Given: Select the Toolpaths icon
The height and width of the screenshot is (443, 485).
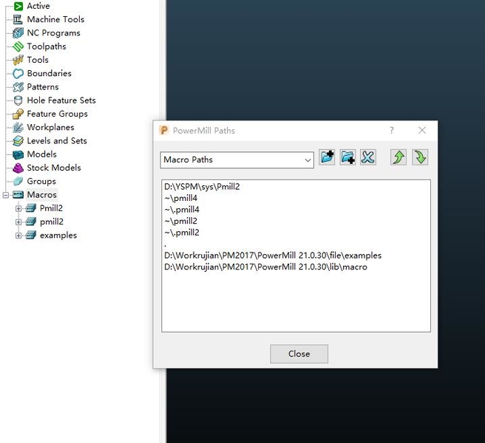Looking at the screenshot, I should [x=18, y=47].
